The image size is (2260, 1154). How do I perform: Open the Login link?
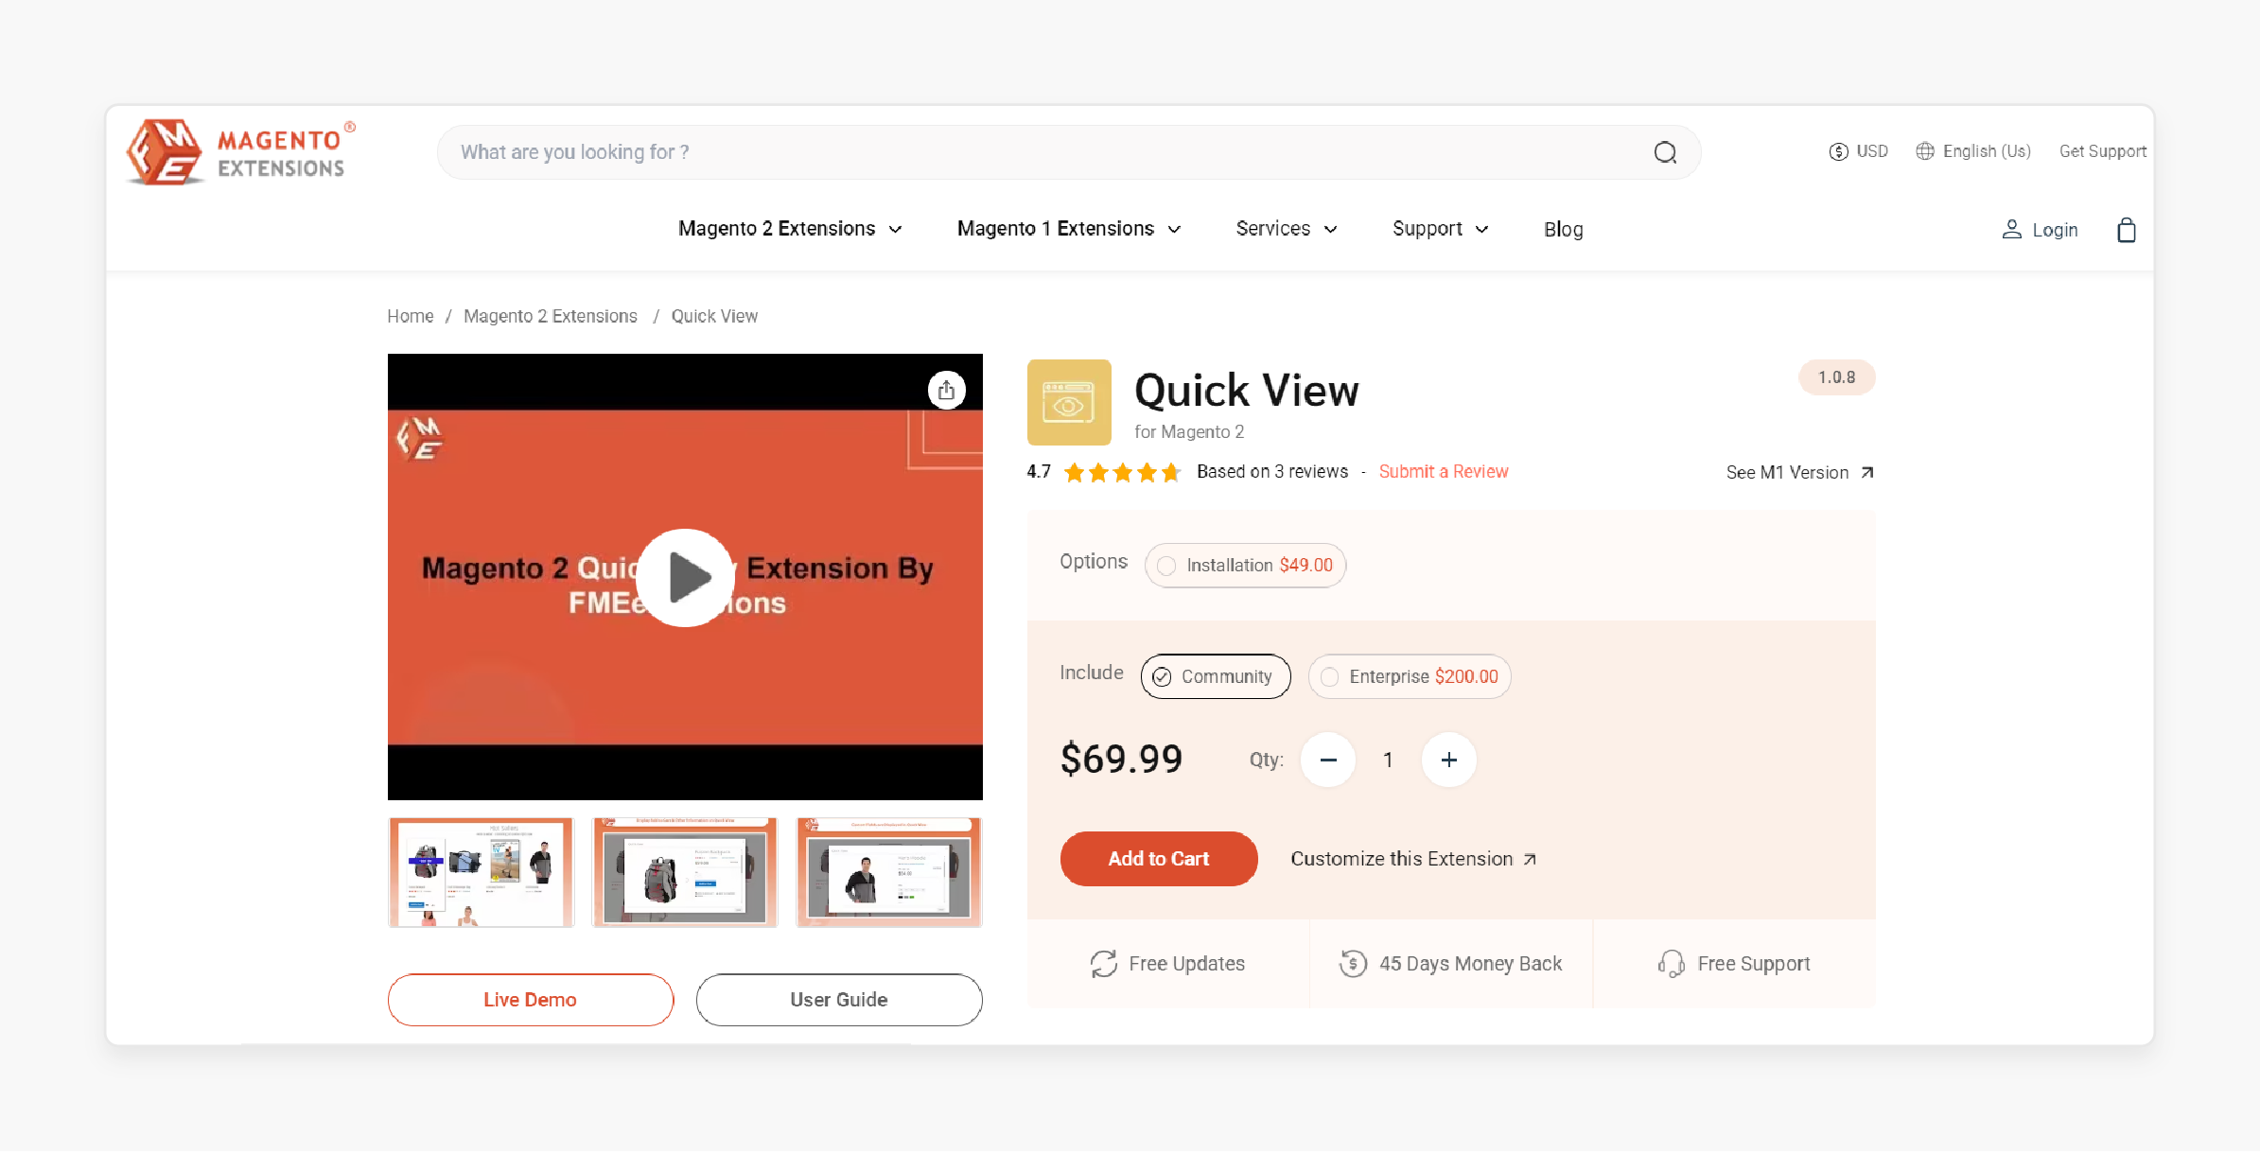(x=2040, y=230)
